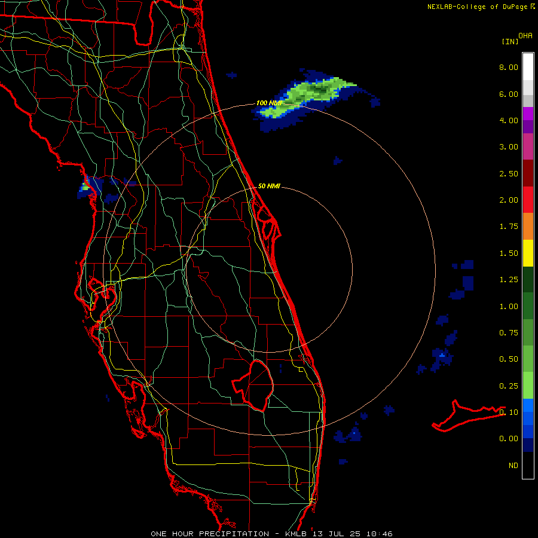
Task: Click the 0.75 legend value
Action: 509,333
